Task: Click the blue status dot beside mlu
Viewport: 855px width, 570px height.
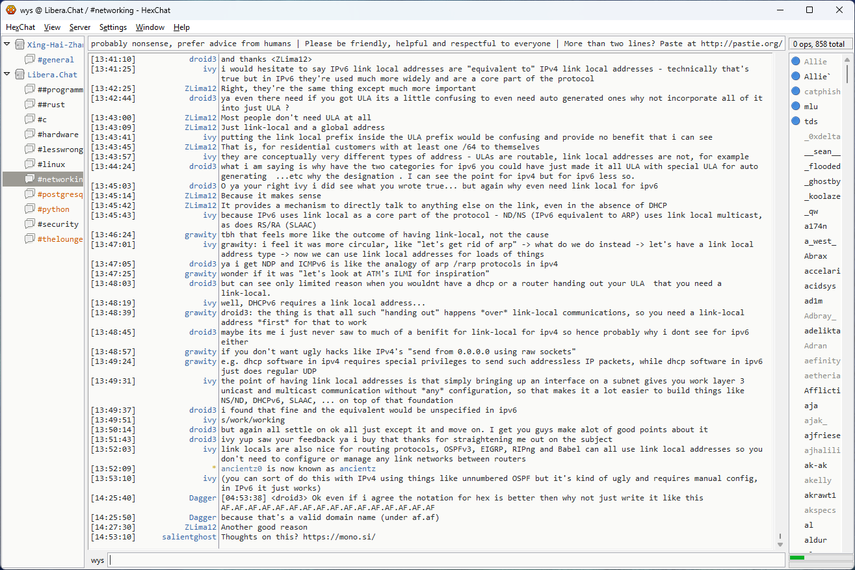Action: click(796, 106)
